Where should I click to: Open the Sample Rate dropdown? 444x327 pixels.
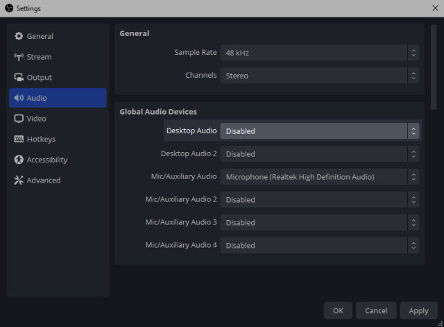click(x=320, y=53)
